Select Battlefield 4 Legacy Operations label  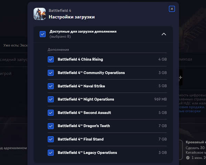87,153
